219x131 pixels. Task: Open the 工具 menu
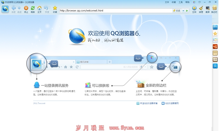pos(181,2)
